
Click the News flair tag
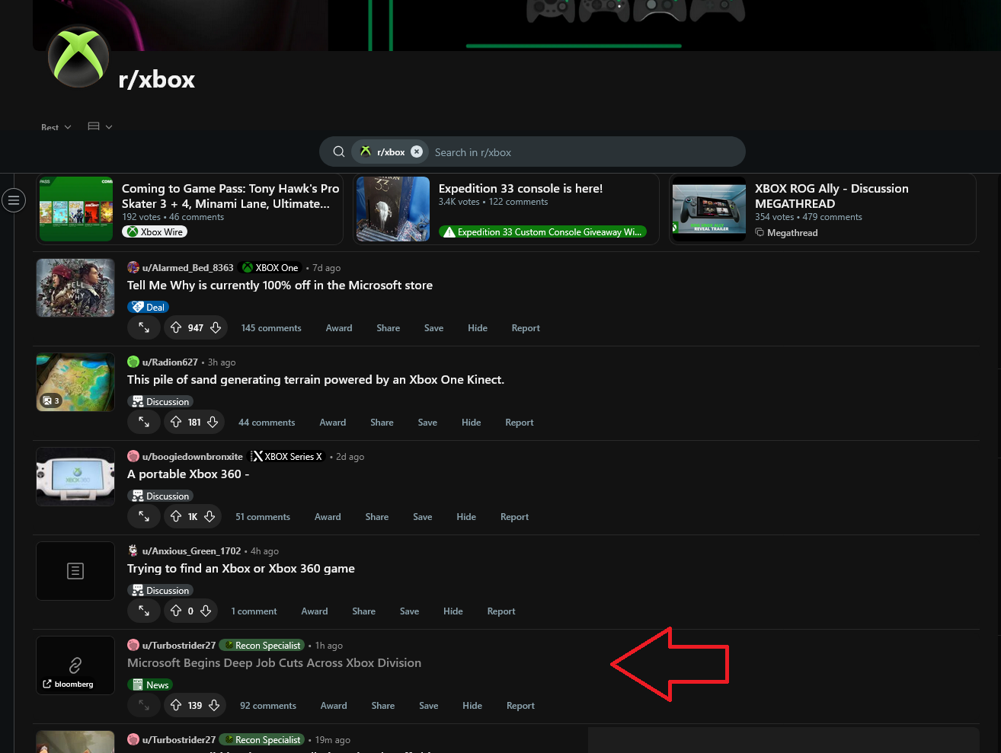pos(149,684)
